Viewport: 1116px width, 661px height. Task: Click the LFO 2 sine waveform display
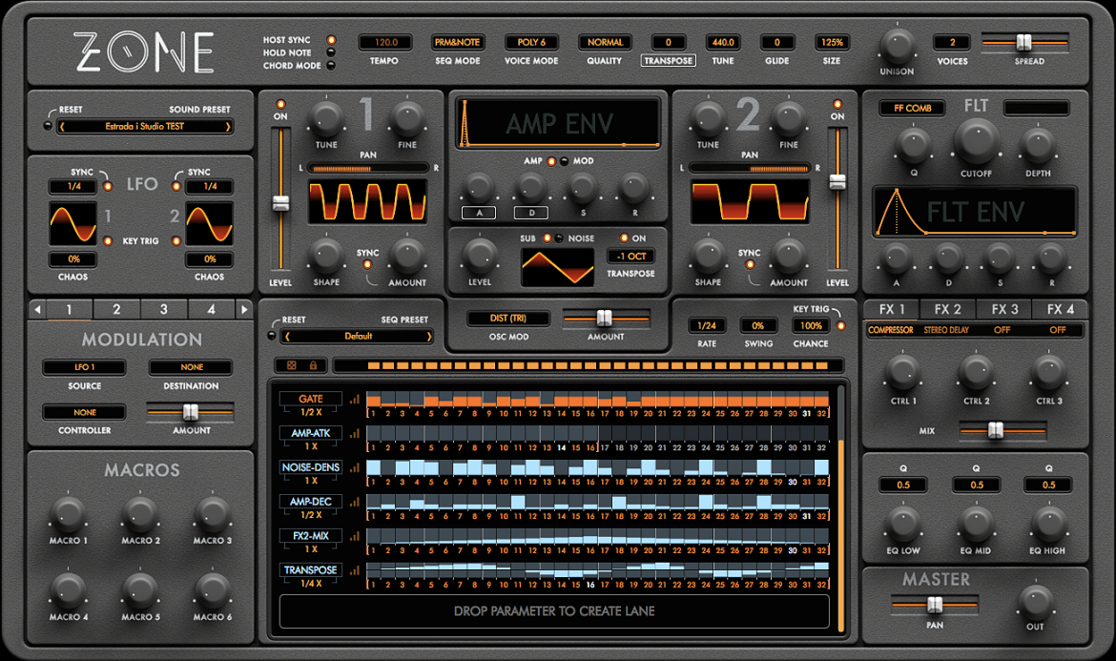[209, 222]
